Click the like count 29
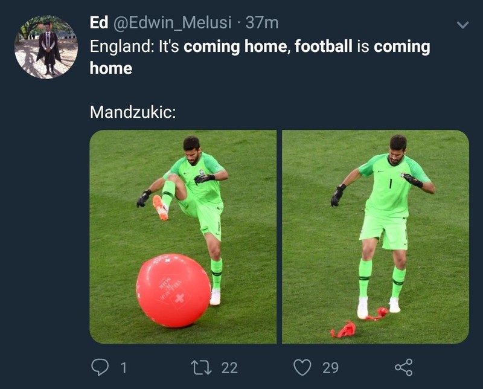Image resolution: width=483 pixels, height=389 pixels. 330,368
